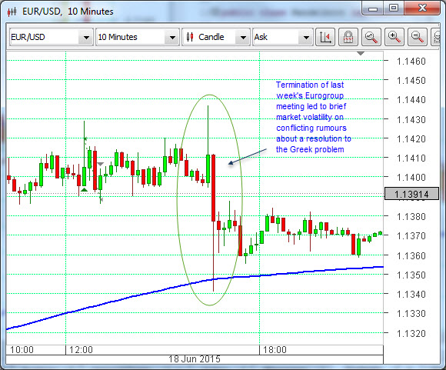Image resolution: width=446 pixels, height=370 pixels.
Task: Click the partially visible toolbar icon at far right
Action: pyautogui.click(x=436, y=37)
